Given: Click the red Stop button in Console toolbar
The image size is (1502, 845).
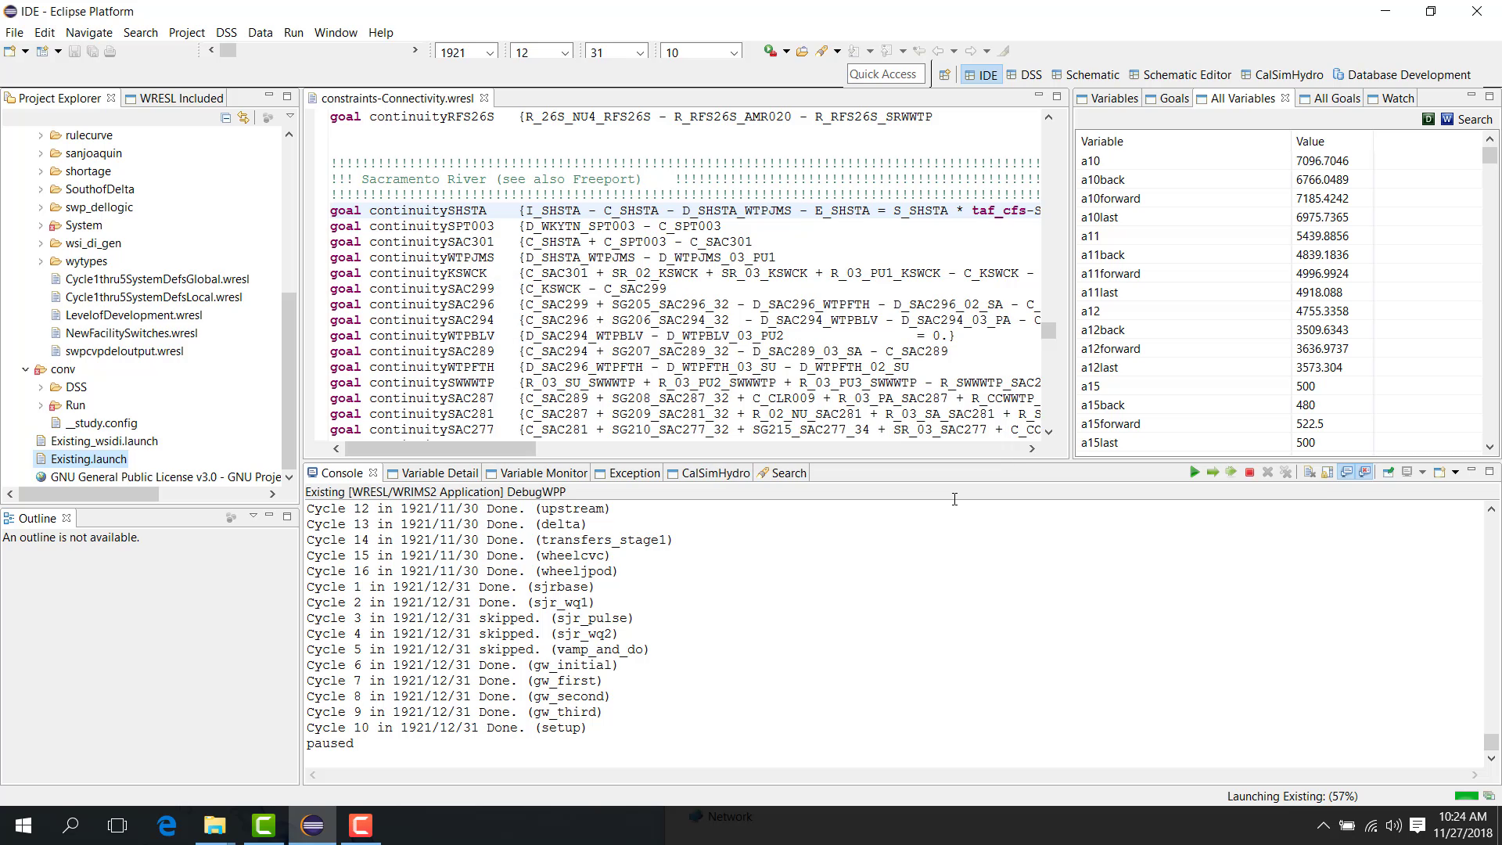Looking at the screenshot, I should (1249, 472).
